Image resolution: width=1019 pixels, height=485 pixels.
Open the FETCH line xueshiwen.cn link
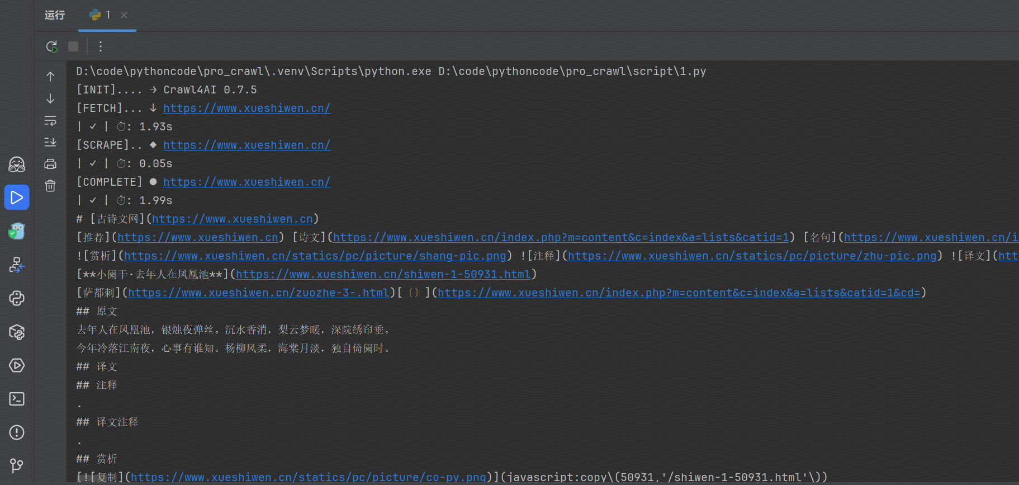click(x=247, y=108)
